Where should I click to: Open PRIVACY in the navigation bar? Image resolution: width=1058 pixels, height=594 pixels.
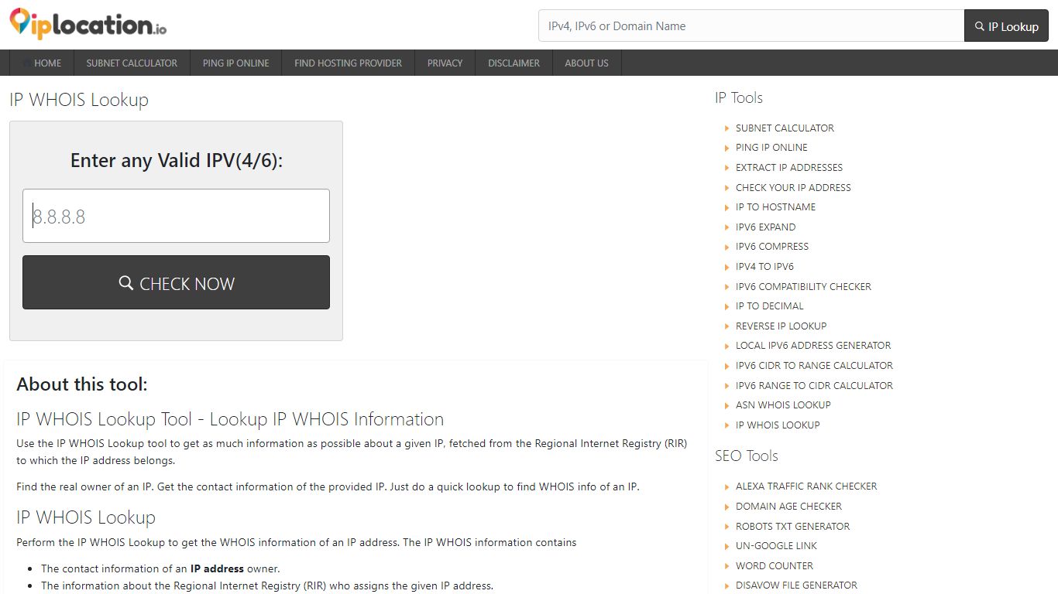(445, 63)
